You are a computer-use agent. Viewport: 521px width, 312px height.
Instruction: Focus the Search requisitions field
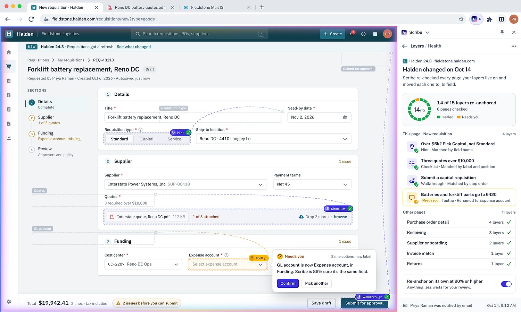pos(200,34)
